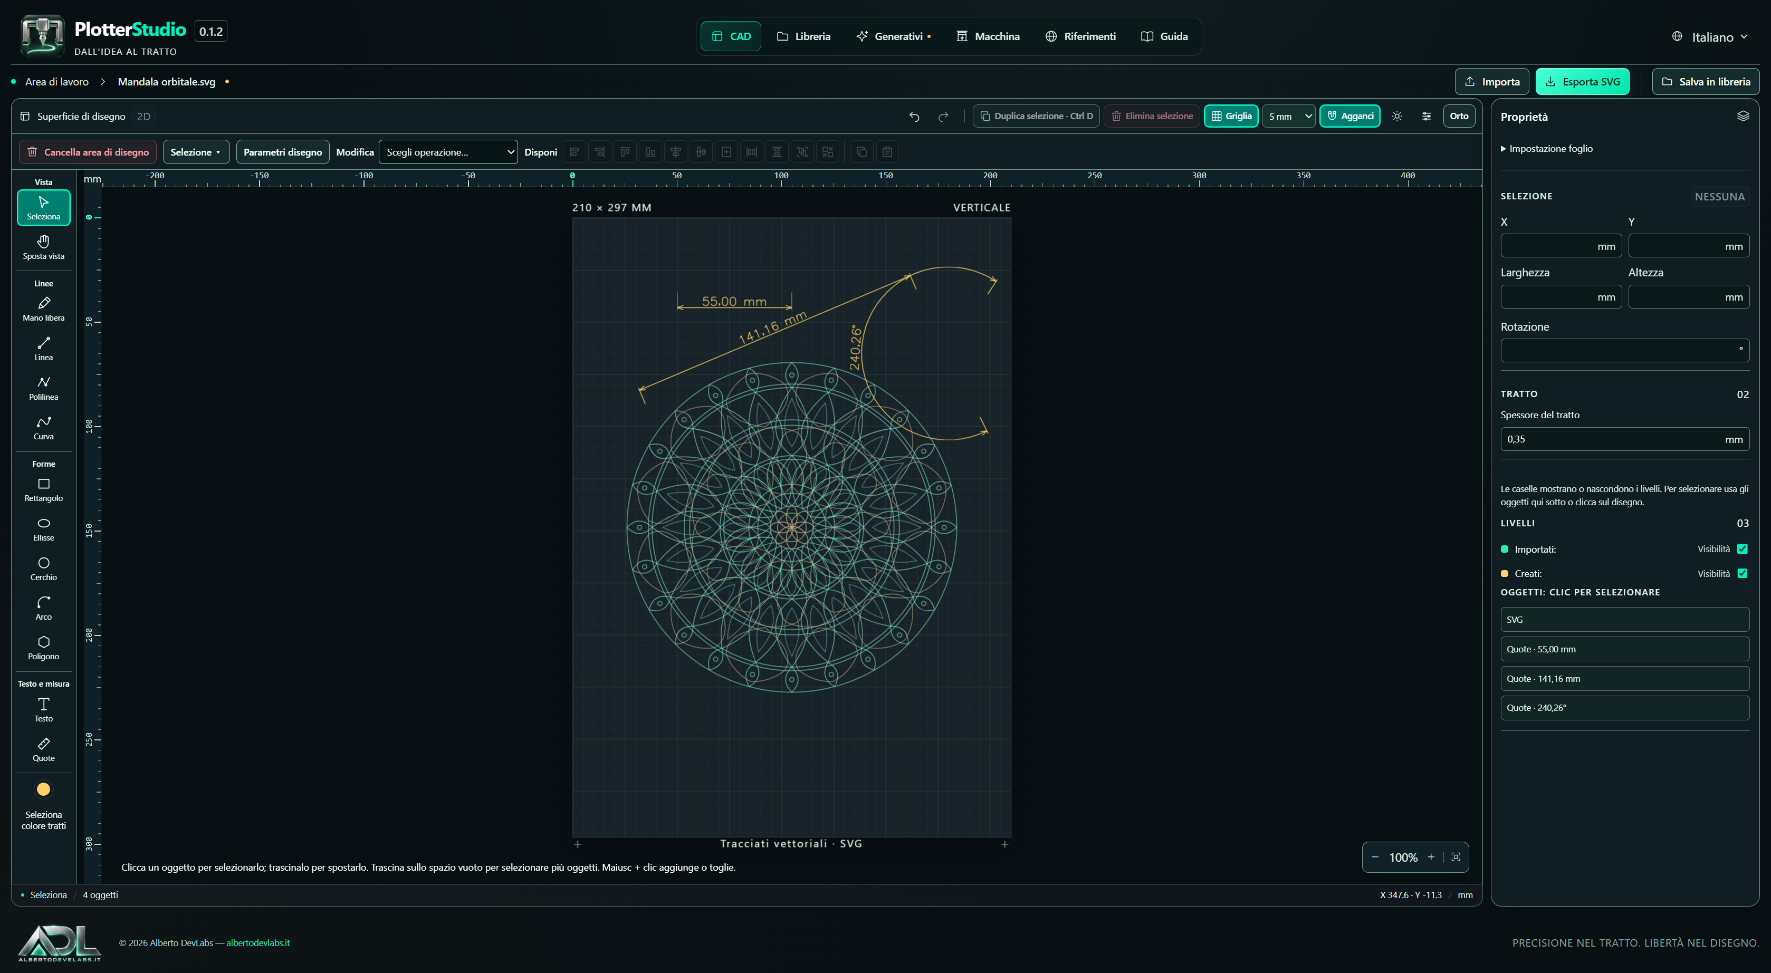The height and width of the screenshot is (973, 1771).
Task: Click Salva in libreria button
Action: point(1706,82)
